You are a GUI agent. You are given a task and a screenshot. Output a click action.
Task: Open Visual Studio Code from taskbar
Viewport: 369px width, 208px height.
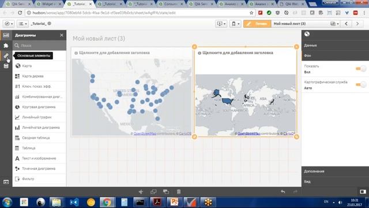point(74,202)
